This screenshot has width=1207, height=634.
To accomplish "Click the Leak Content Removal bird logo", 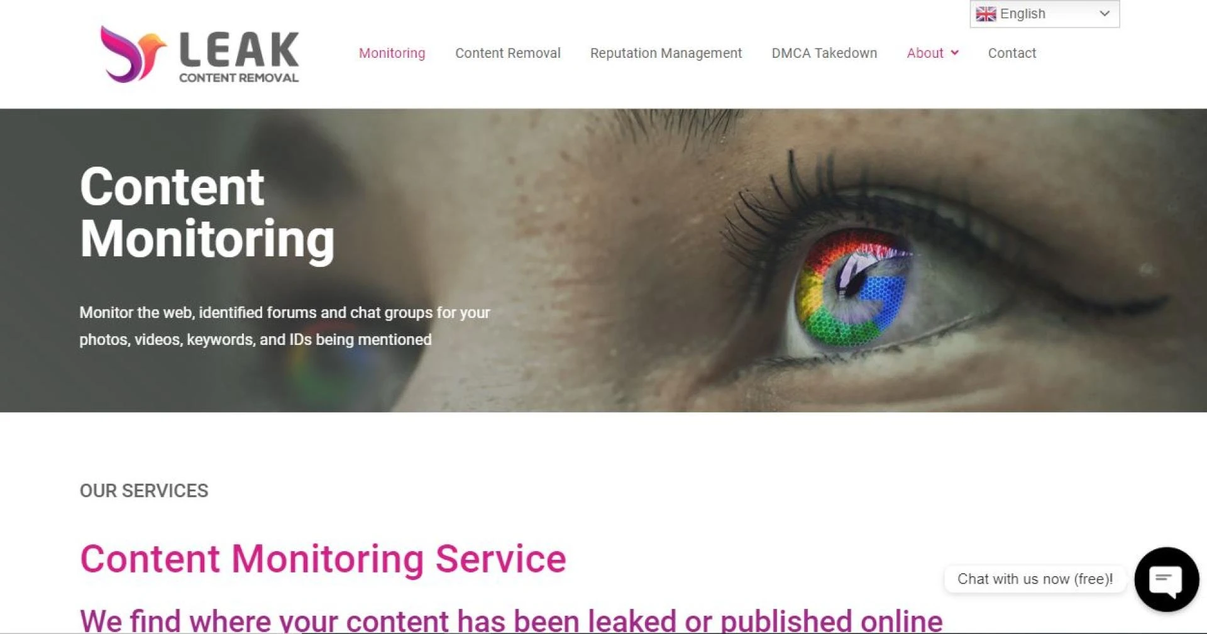I will coord(133,54).
